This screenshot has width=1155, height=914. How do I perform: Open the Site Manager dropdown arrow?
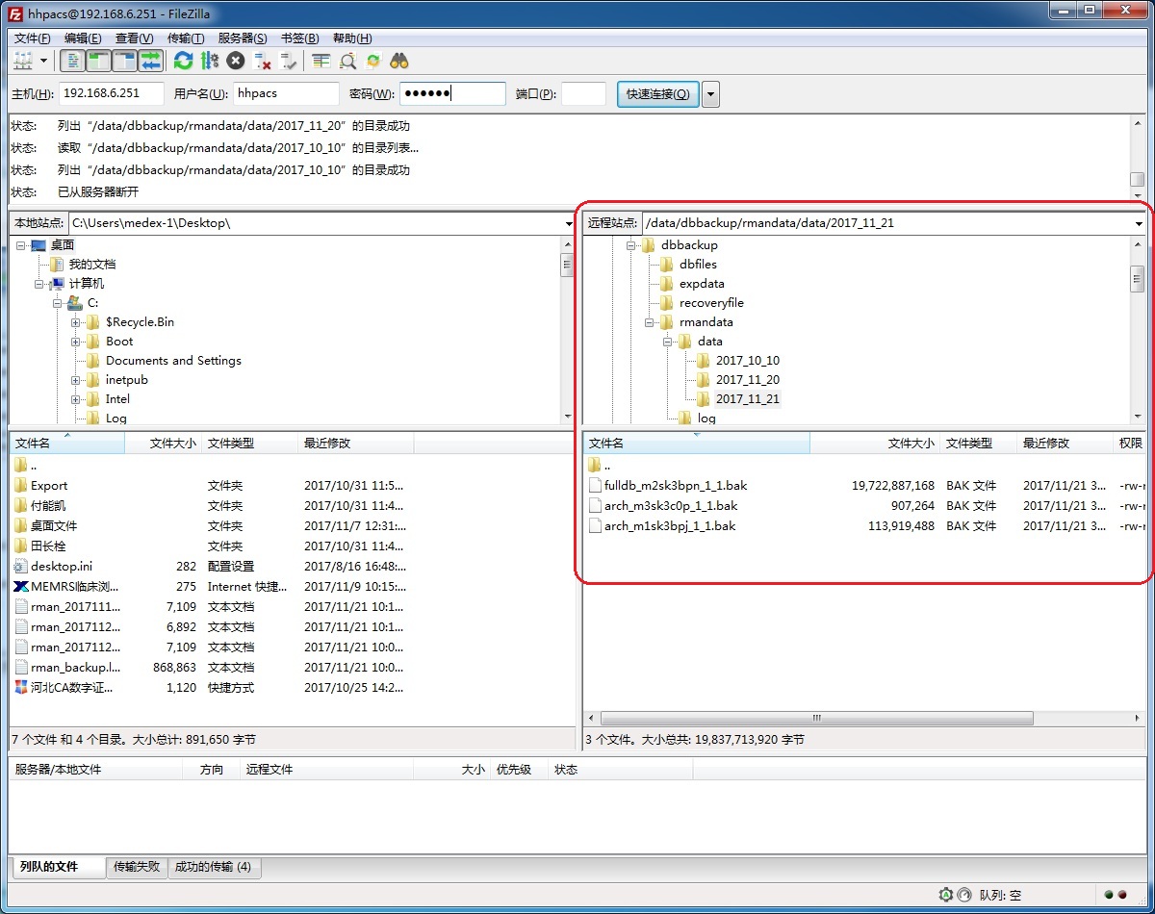tap(43, 61)
